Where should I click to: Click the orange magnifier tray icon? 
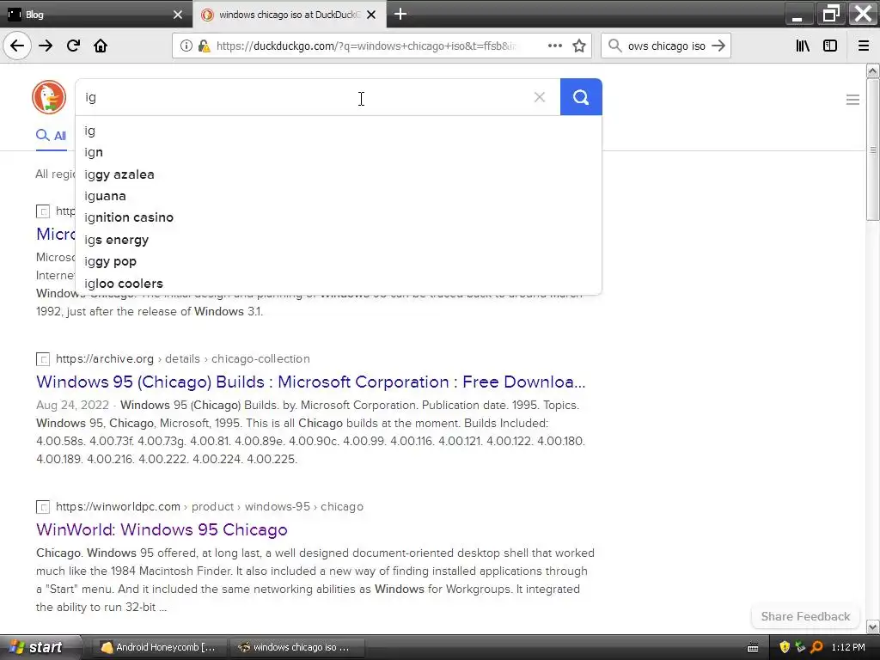point(816,647)
